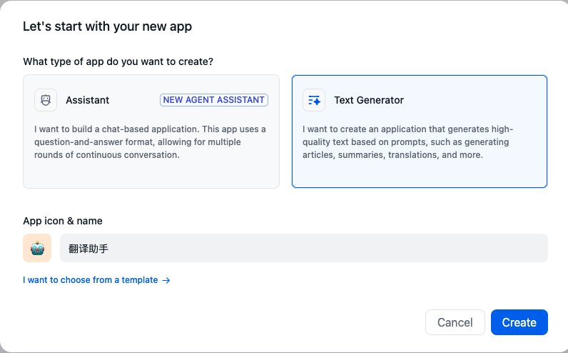Click the arrow beside the template link
This screenshot has height=353, width=568.
[x=166, y=280]
